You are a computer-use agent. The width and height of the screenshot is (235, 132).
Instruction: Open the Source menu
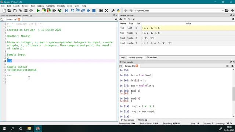tap(25, 6)
